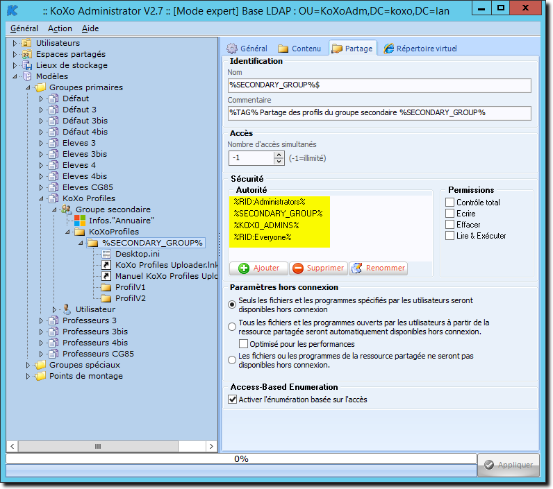This screenshot has width=553, height=489.
Task: Click the Espaces partagés icon
Action: pos(26,54)
